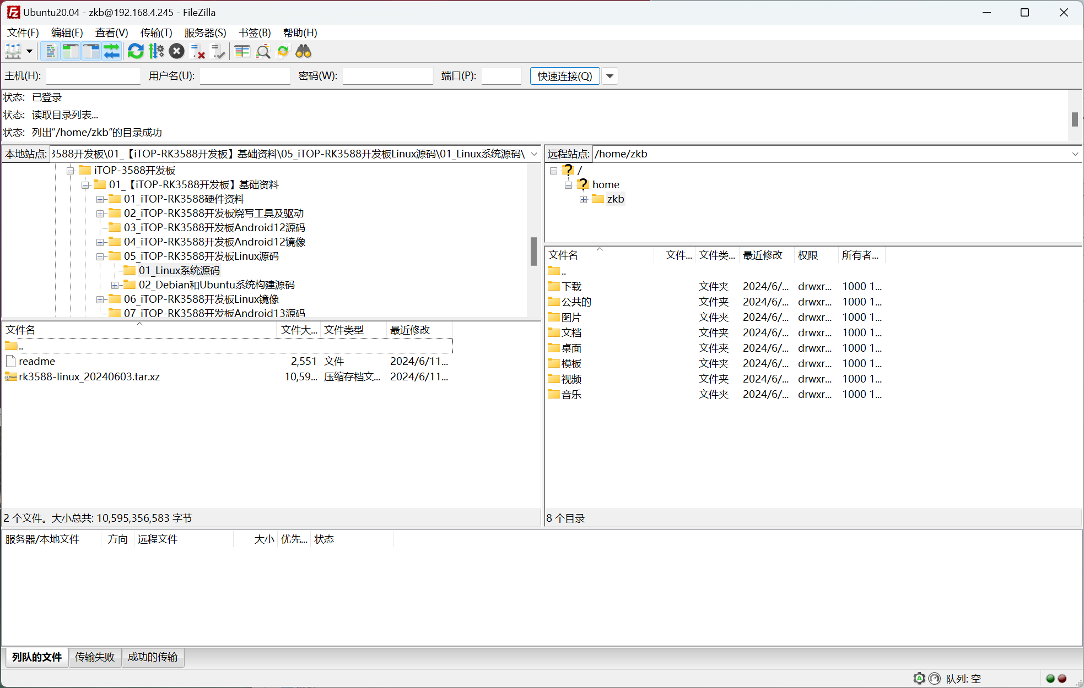Screen dimensions: 1084x688
Task: Switch to the 列队的文件 tab
Action: click(x=37, y=657)
